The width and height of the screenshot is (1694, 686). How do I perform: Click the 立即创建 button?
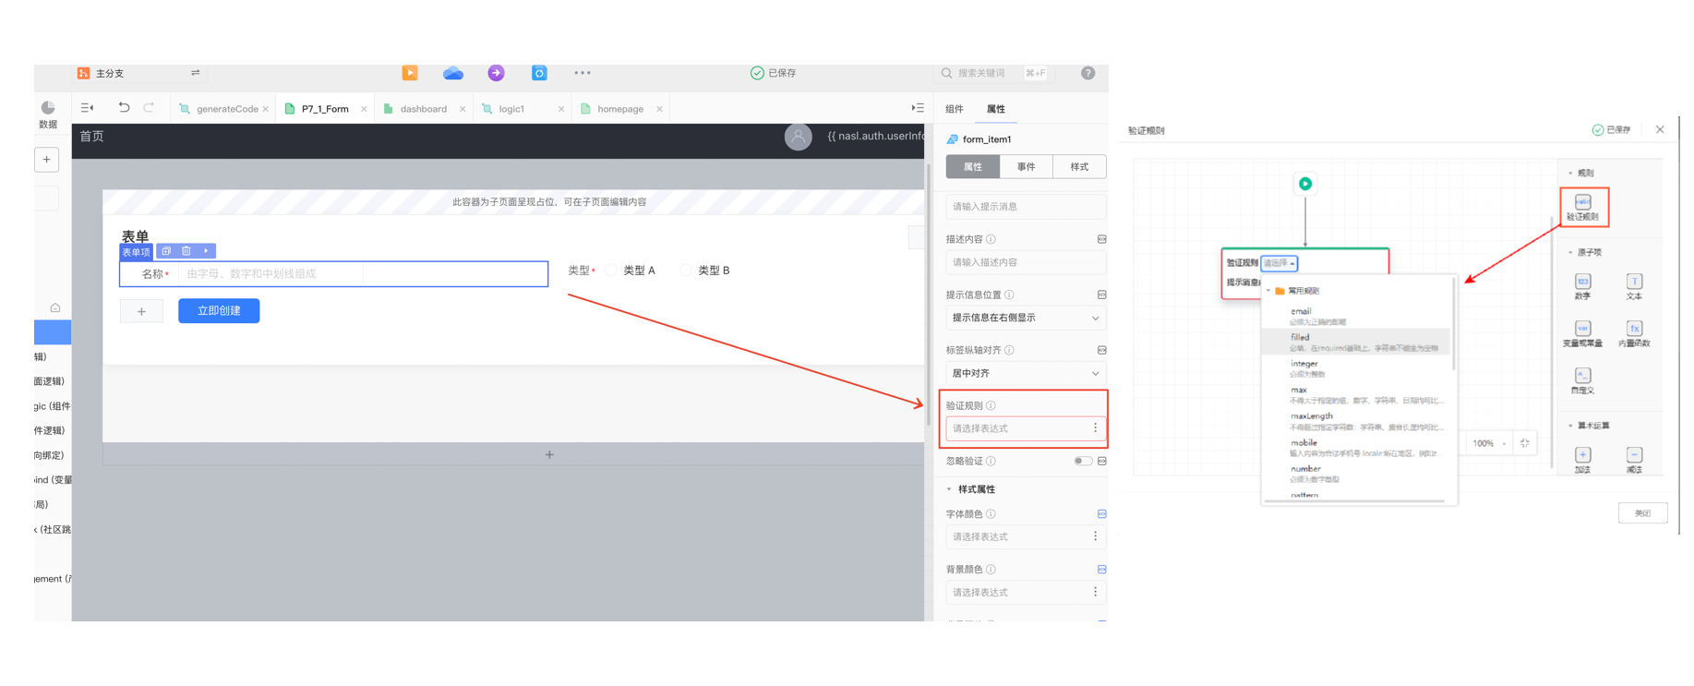219,310
